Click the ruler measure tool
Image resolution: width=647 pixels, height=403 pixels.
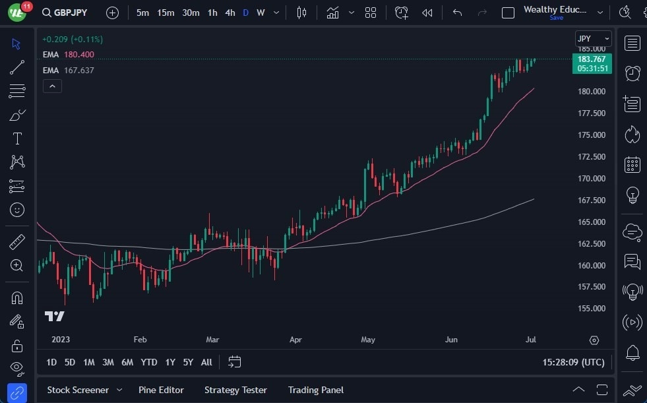pyautogui.click(x=17, y=241)
